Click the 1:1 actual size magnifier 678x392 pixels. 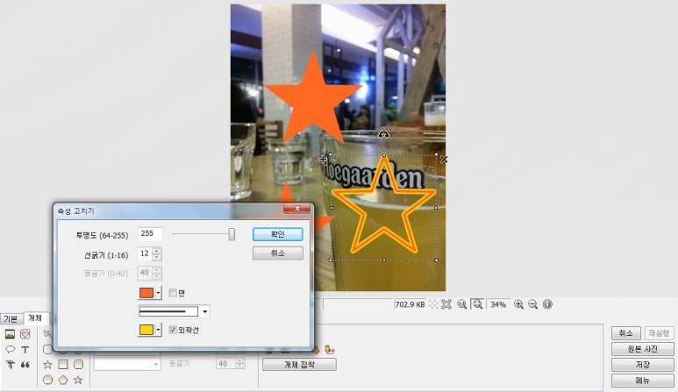462,304
